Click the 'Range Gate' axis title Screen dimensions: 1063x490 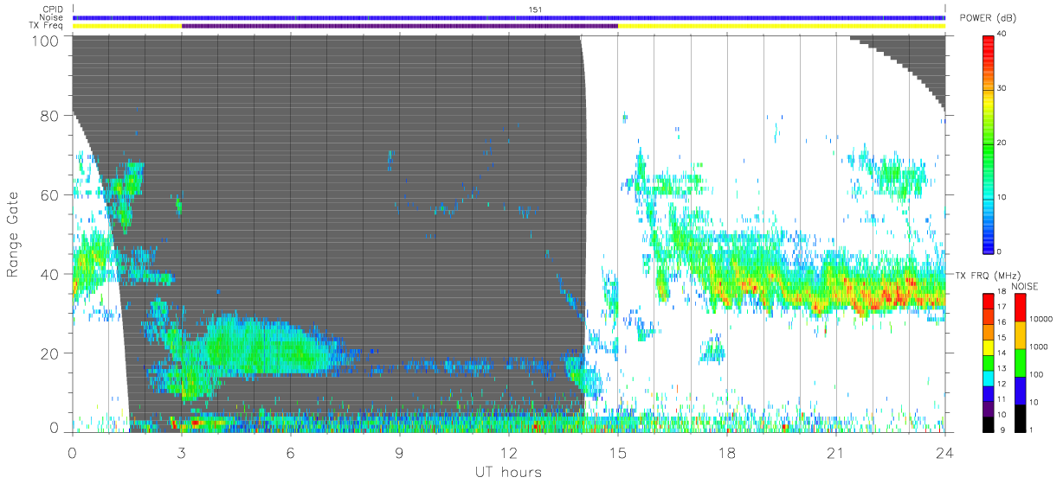[x=14, y=236]
